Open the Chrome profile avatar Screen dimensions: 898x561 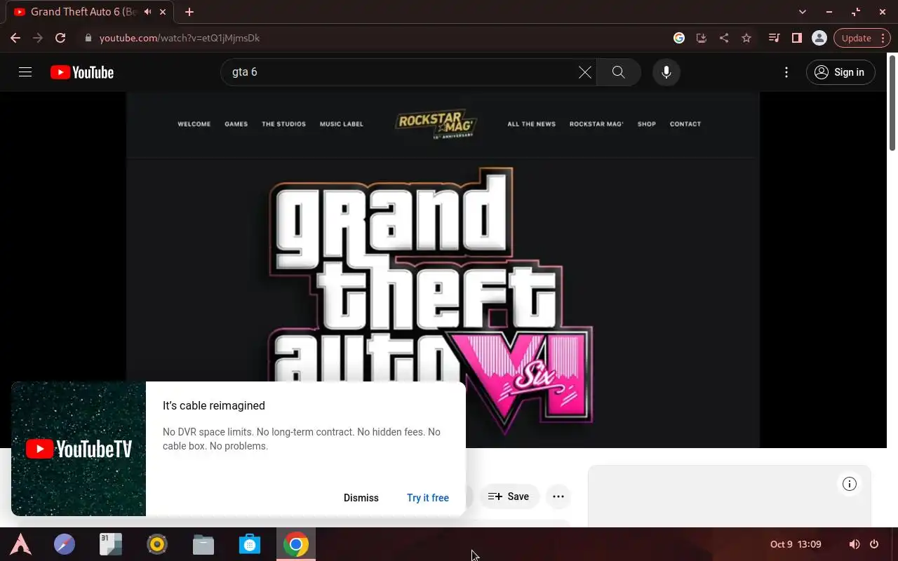point(819,38)
